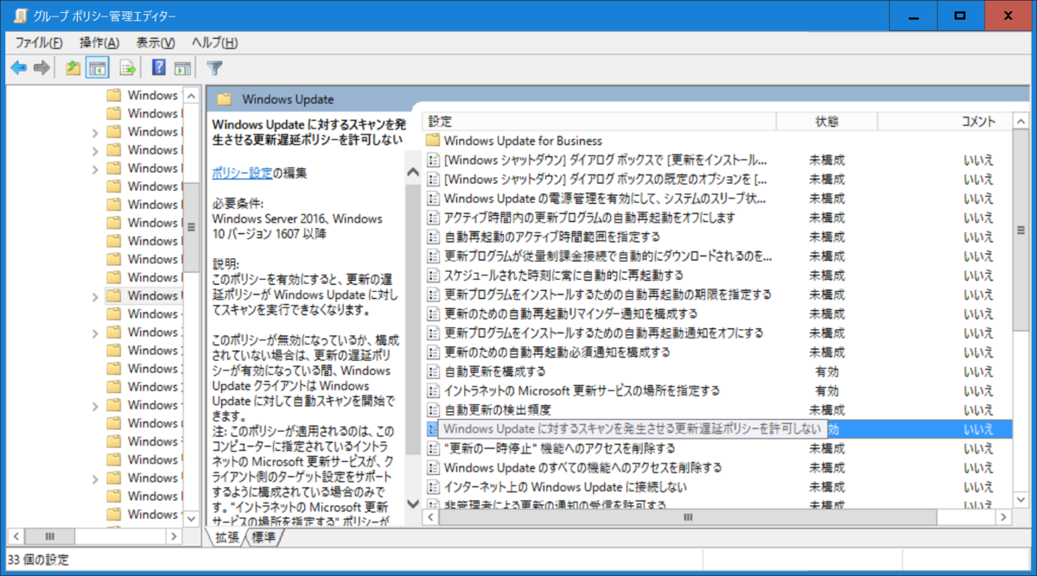This screenshot has width=1037, height=576.
Task: Open the 操作(A) menu
Action: coord(99,42)
